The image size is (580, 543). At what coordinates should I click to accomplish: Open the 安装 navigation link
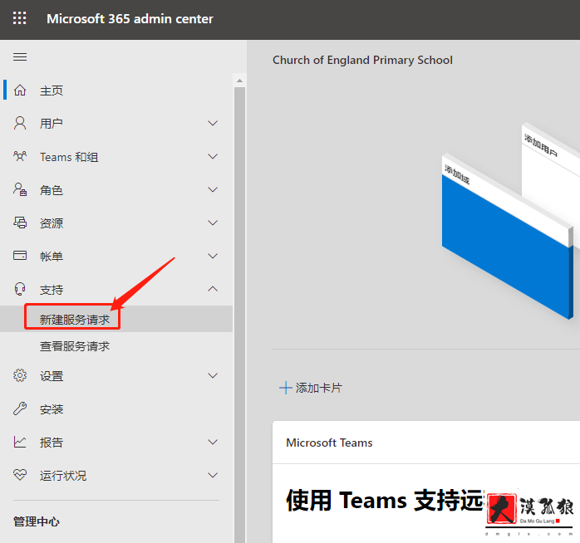click(52, 408)
